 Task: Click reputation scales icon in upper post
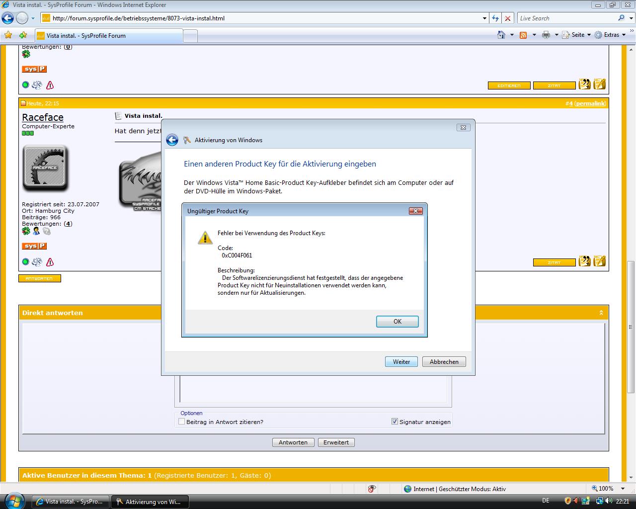(37, 85)
